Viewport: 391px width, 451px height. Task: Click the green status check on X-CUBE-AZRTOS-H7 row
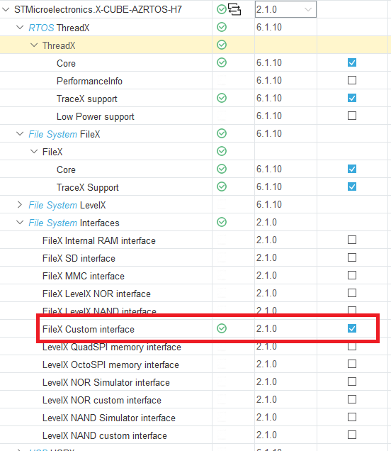(x=222, y=9)
